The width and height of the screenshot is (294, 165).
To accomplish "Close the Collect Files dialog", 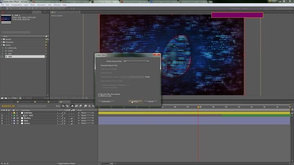I will [157, 55].
